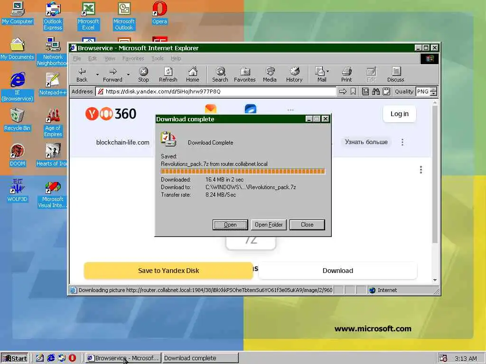This screenshot has width=486, height=364.
Task: Select the DOOM desktop icon
Action: 18,155
